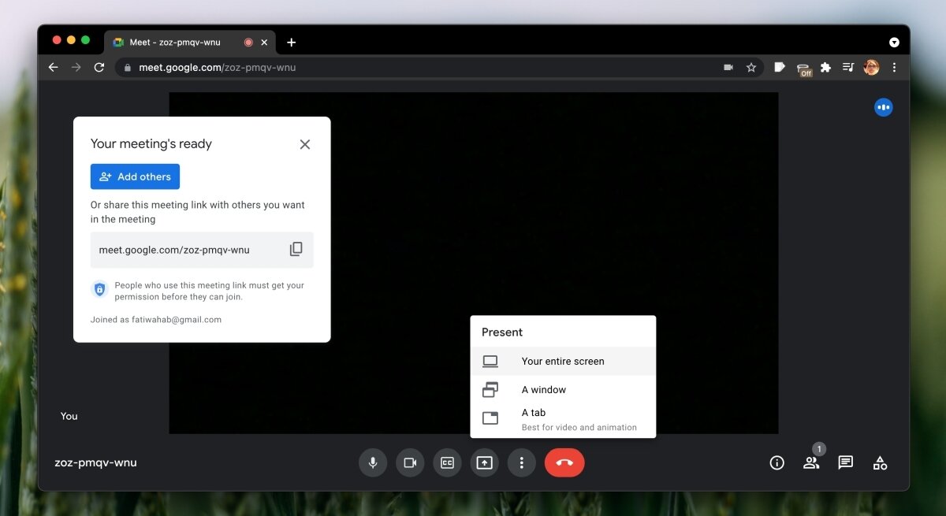Turn off the camera in the call bar
This screenshot has width=946, height=516.
[410, 462]
